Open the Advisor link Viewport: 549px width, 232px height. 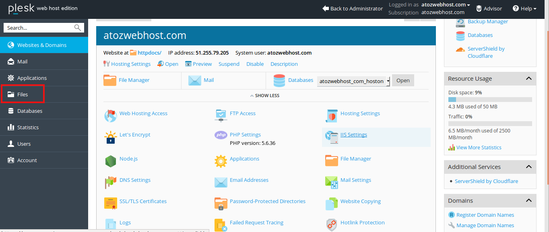pos(489,8)
